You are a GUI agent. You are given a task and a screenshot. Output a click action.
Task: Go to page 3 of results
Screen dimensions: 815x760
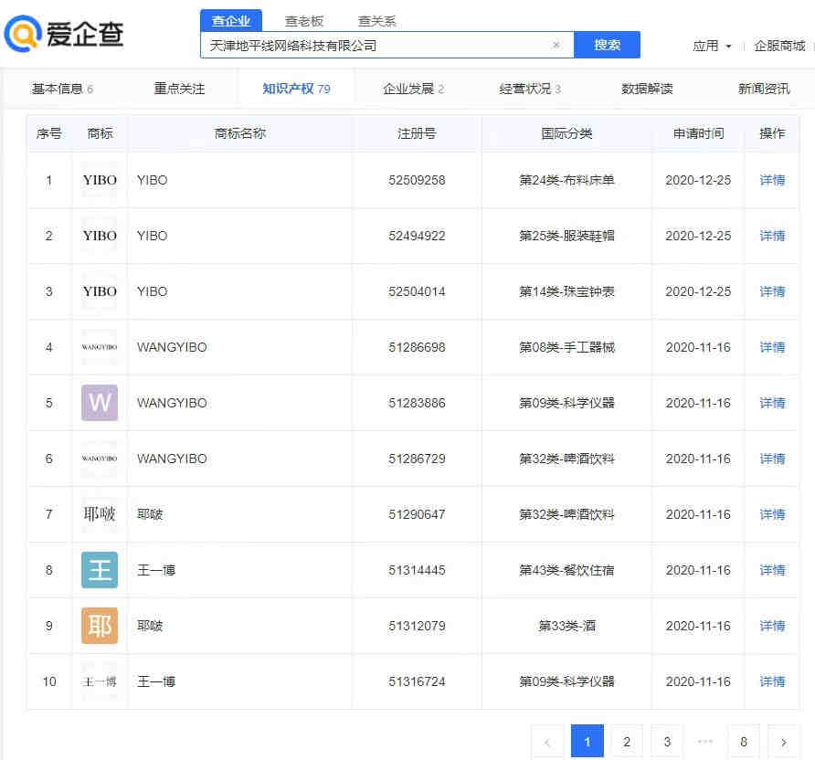pyautogui.click(x=667, y=742)
